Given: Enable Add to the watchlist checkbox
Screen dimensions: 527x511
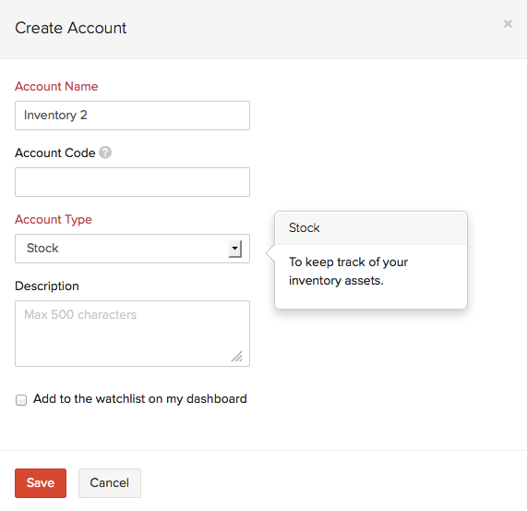Looking at the screenshot, I should point(21,400).
